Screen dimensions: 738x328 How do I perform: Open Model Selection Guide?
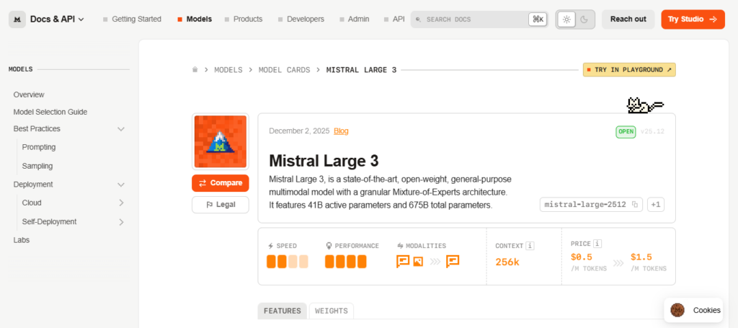50,112
